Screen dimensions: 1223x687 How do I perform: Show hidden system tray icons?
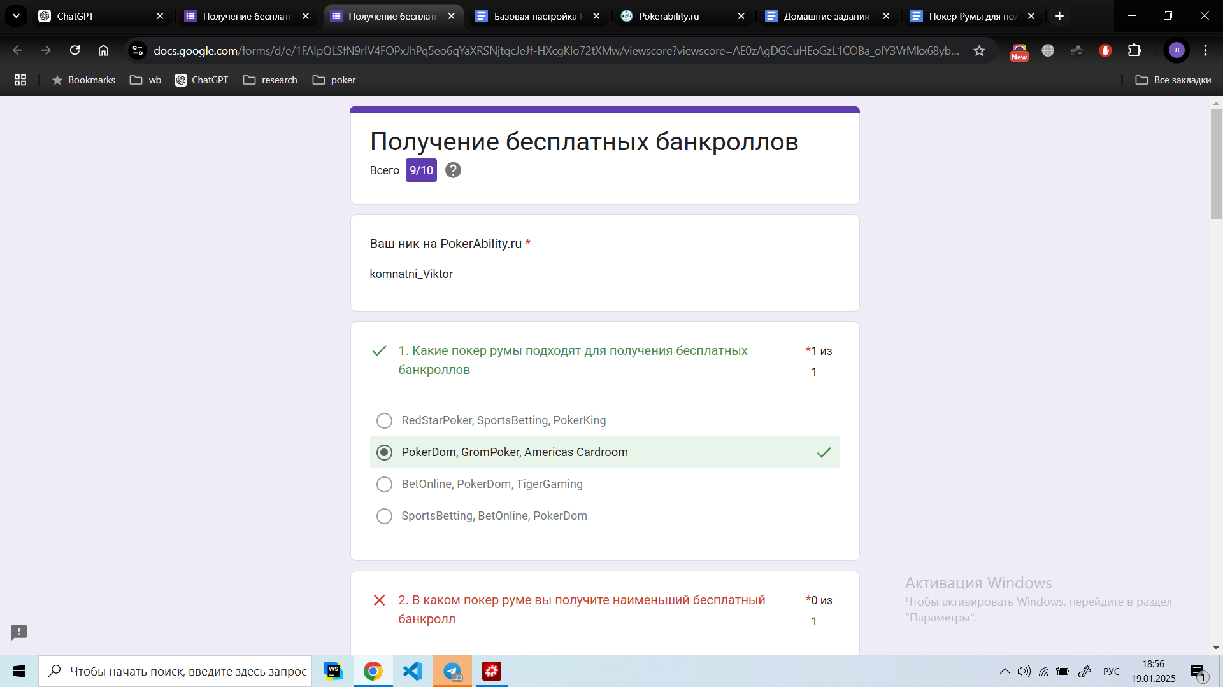(x=1005, y=671)
